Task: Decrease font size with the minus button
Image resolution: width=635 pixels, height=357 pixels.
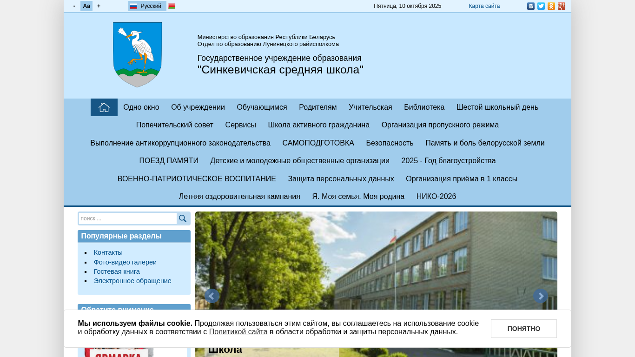Action: pyautogui.click(x=74, y=6)
